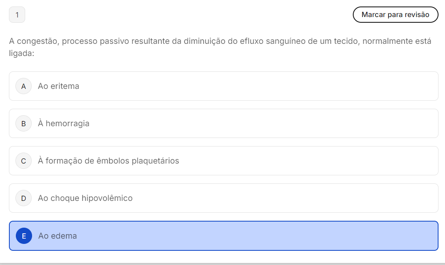Select "À formação de êmbolos plaquetários" text
445x265 pixels.
108,161
